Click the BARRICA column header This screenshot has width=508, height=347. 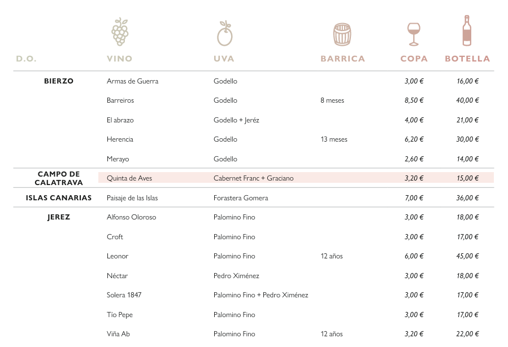342,59
